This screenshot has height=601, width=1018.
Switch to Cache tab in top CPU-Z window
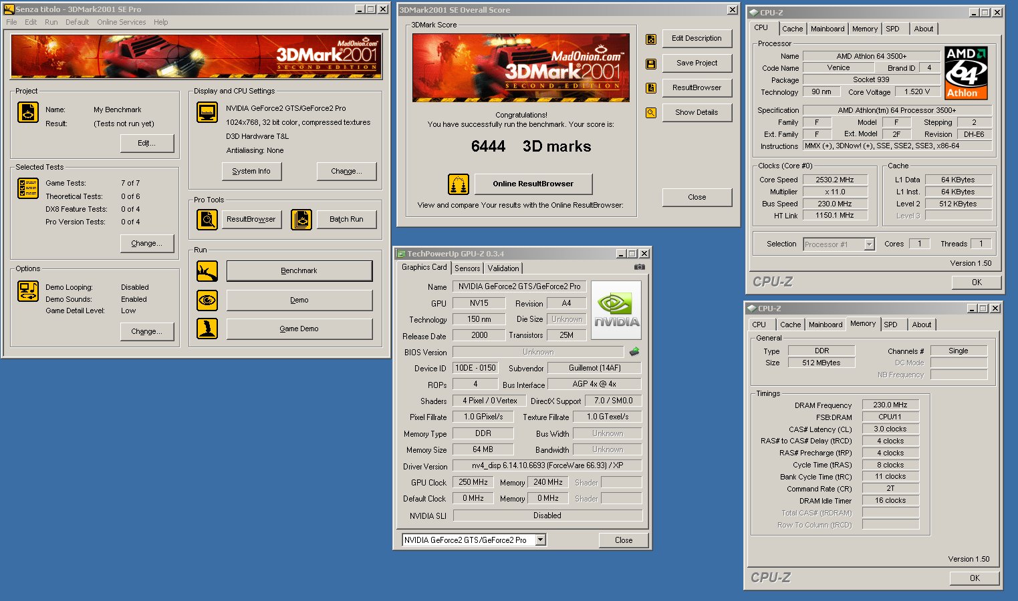point(792,29)
